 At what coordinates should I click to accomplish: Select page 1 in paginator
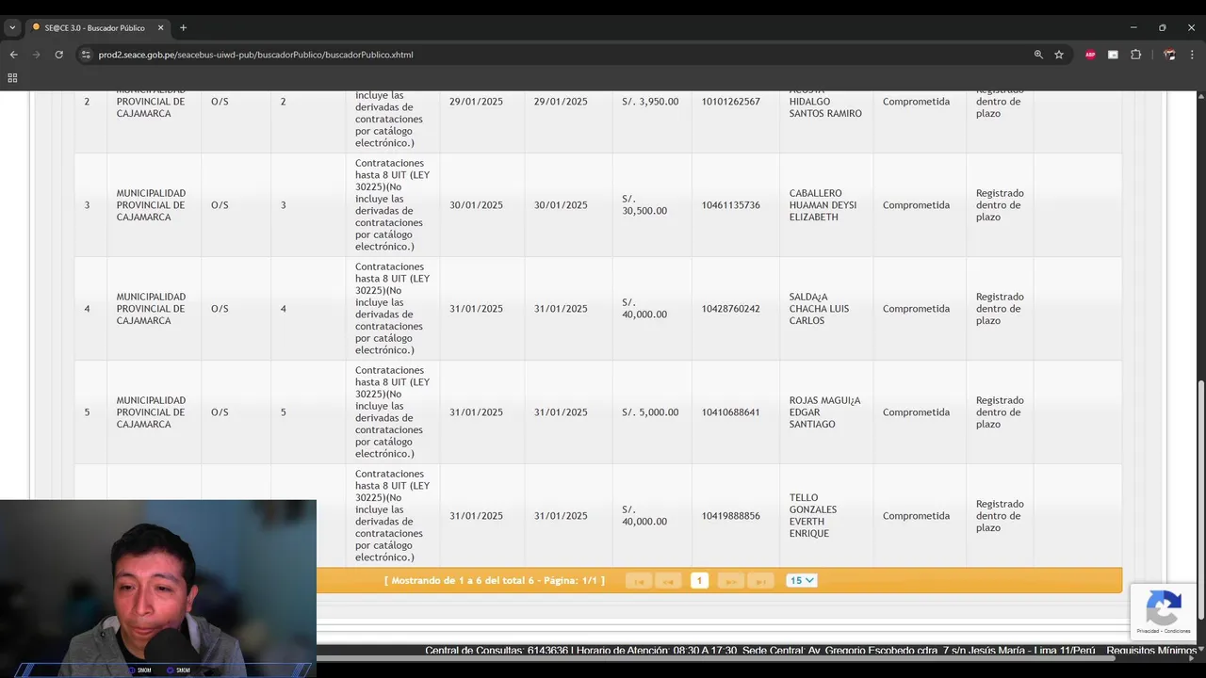pos(699,581)
